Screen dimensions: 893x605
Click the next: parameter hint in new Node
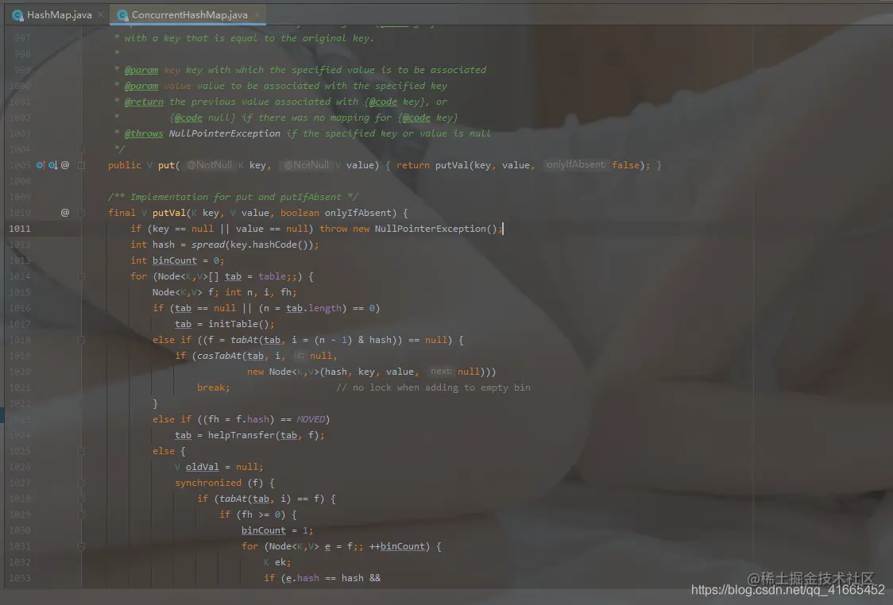coord(441,371)
